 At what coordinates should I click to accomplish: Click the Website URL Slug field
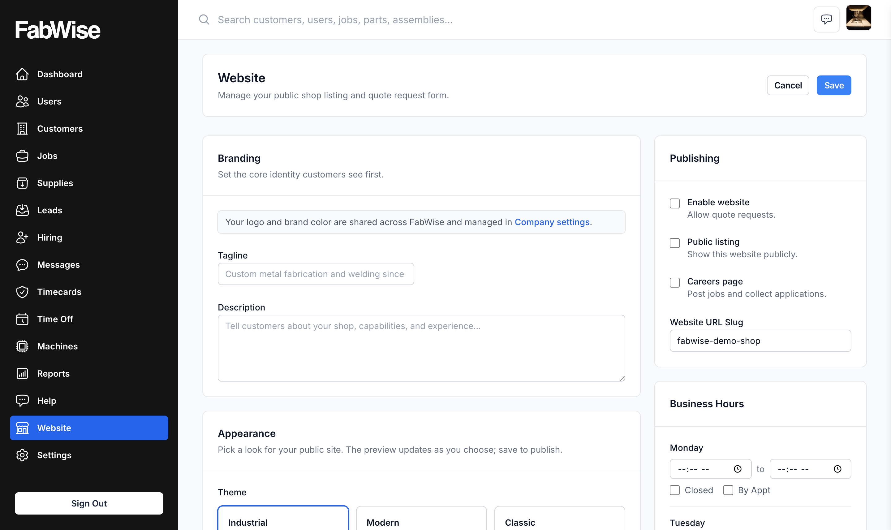click(x=760, y=341)
